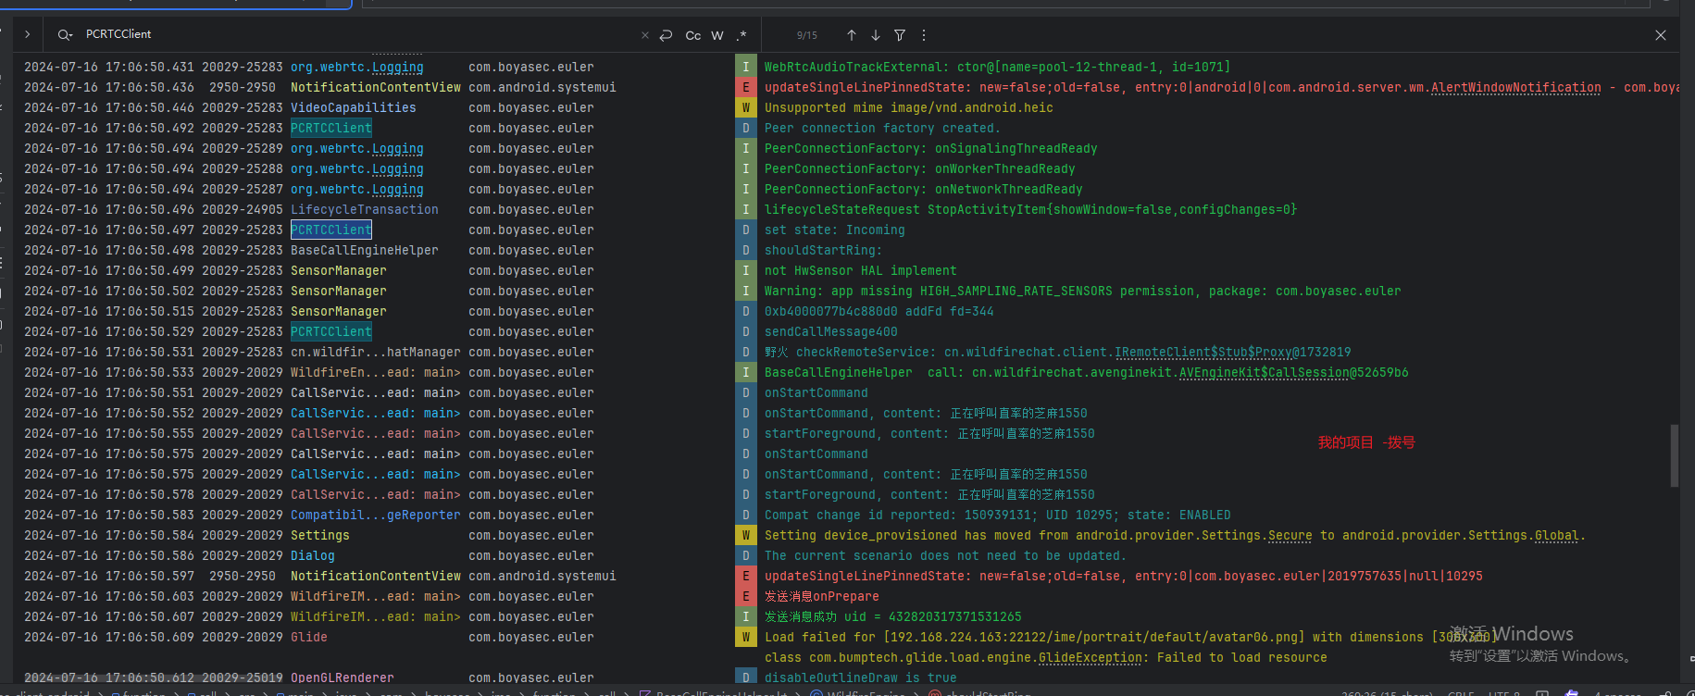Clear the PCRTCClient search text
This screenshot has width=1695, height=696.
[645, 35]
